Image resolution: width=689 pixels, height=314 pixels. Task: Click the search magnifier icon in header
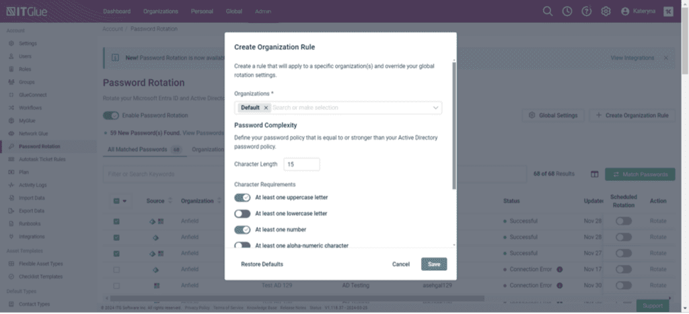point(548,11)
